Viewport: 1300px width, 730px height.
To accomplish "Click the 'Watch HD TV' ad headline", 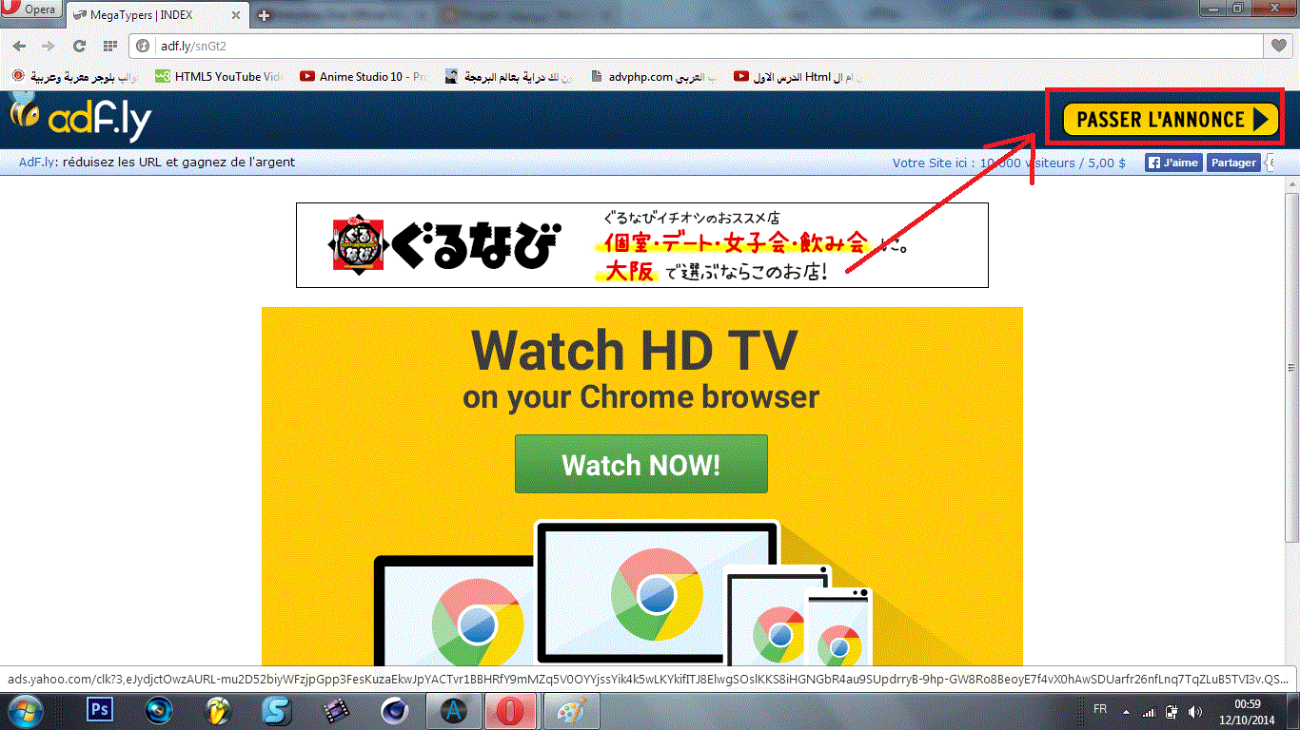I will 634,350.
